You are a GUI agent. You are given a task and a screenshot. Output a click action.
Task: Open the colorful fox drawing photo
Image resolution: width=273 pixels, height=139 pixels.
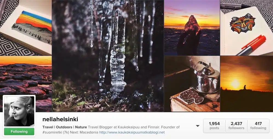coord(246,28)
